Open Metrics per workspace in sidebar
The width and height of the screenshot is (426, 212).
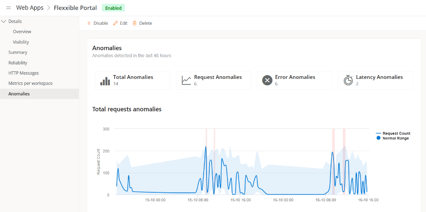[30, 83]
